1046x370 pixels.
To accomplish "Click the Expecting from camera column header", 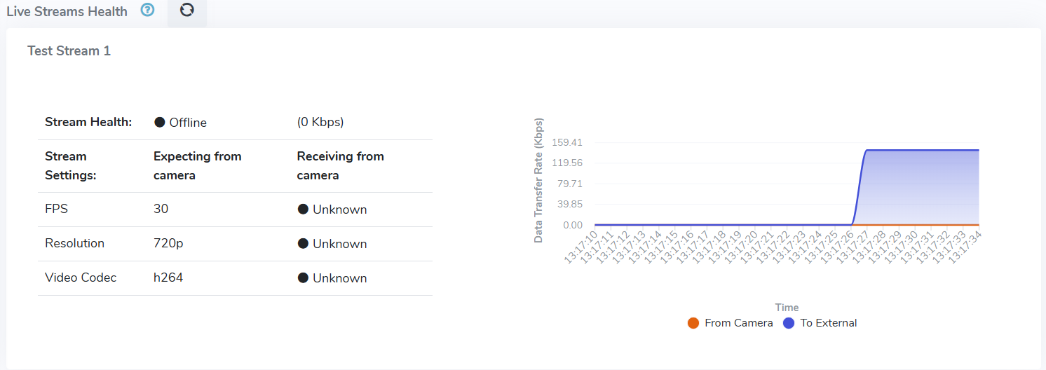I will click(x=197, y=165).
